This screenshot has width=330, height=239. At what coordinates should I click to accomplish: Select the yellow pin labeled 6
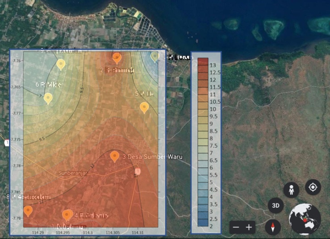[48, 98]
